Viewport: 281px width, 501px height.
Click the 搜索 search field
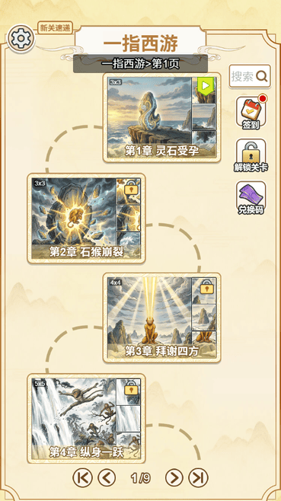250,76
